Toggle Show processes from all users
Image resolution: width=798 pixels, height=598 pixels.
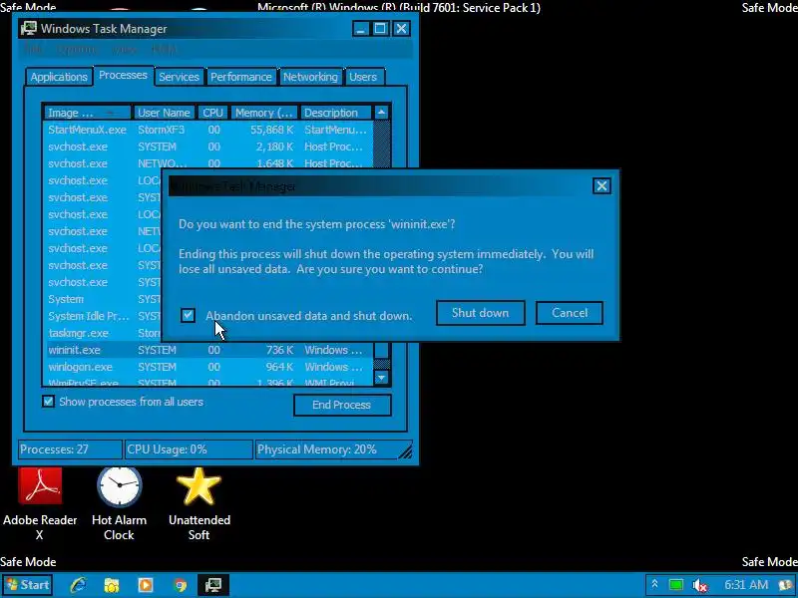[x=48, y=402]
